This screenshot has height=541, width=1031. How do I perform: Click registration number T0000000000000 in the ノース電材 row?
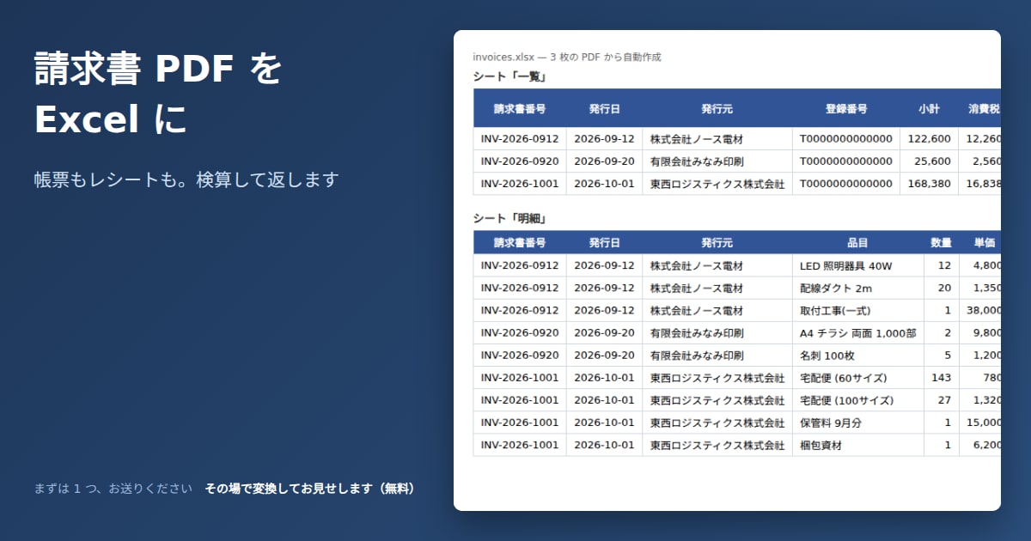[846, 139]
